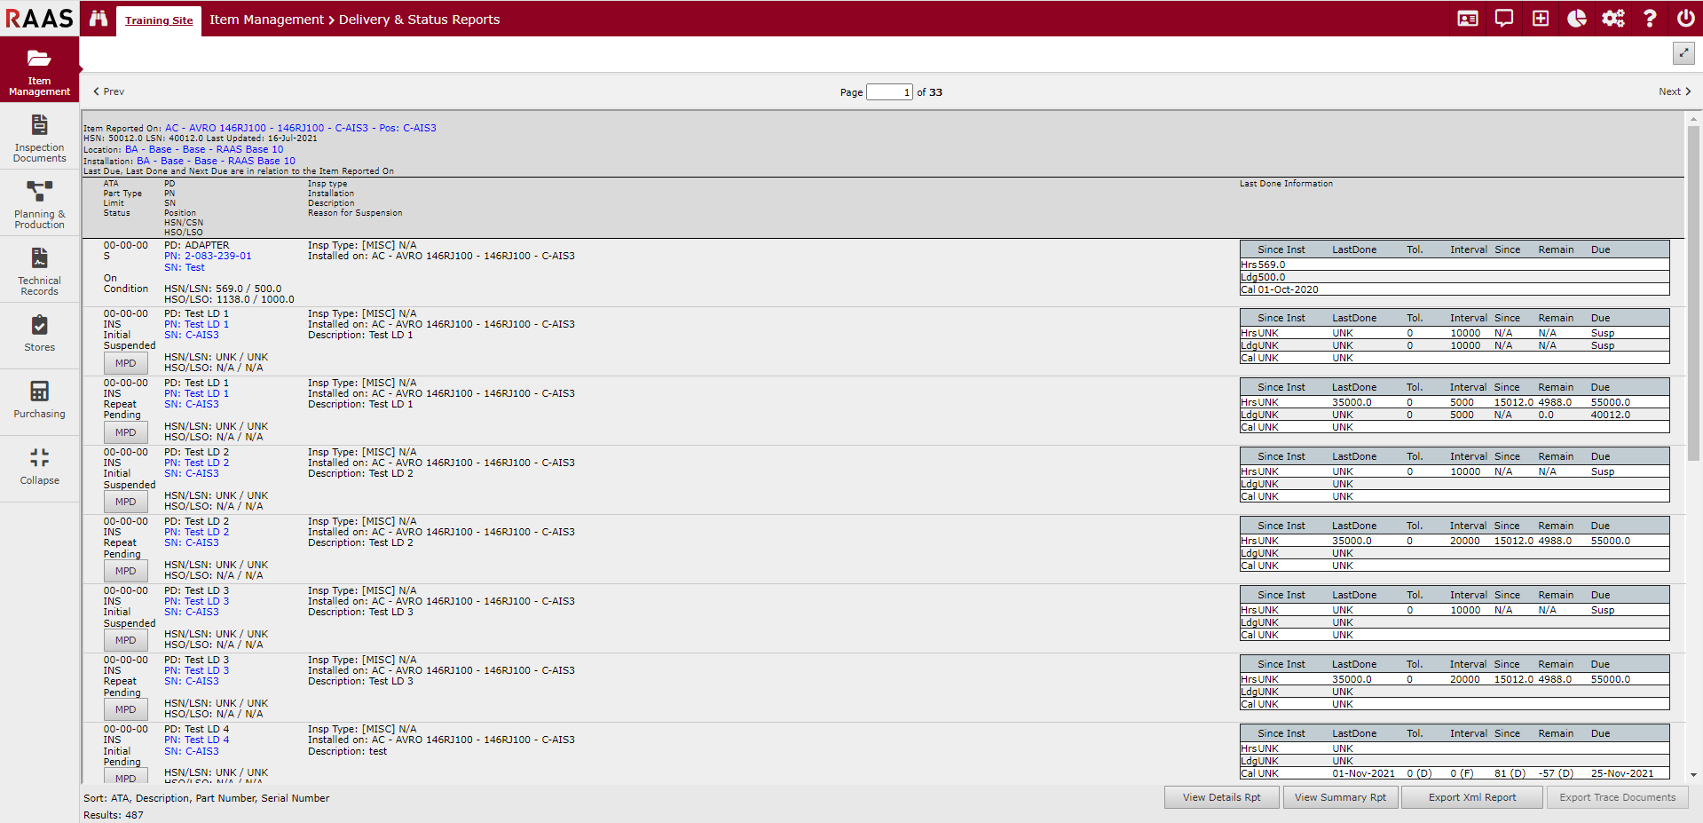Go to Prev page of results
The image size is (1703, 823).
point(109,91)
